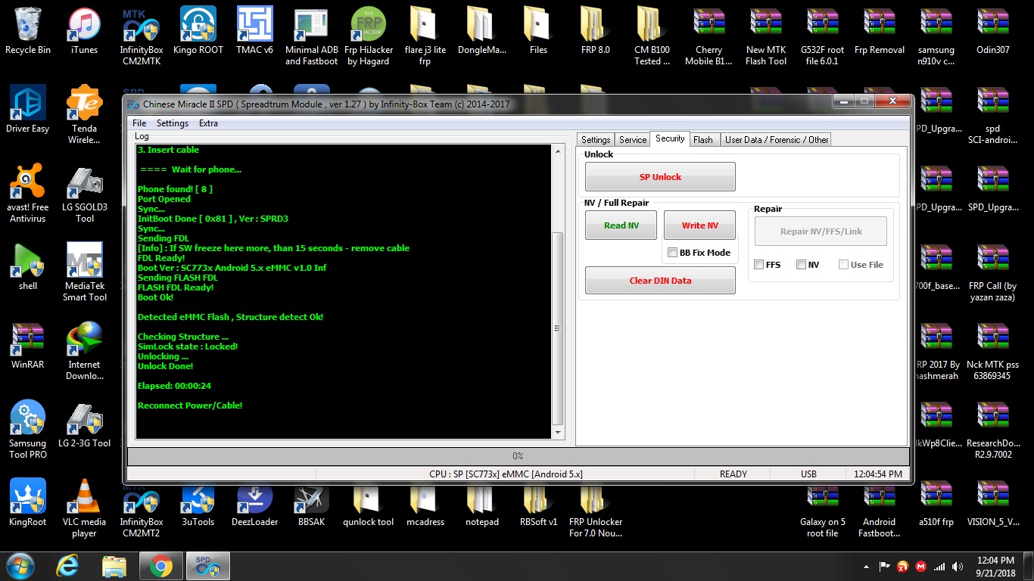Switch to the Settings tab
The height and width of the screenshot is (581, 1034).
click(596, 140)
